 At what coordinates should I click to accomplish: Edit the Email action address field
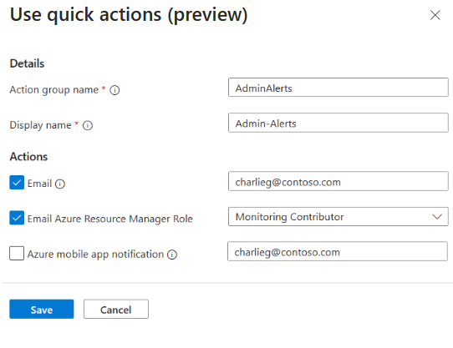pyautogui.click(x=338, y=181)
